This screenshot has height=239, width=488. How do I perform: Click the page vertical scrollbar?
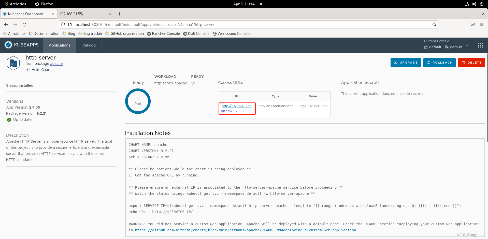[487, 98]
